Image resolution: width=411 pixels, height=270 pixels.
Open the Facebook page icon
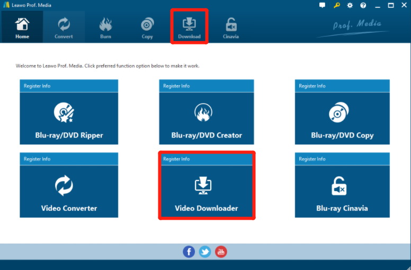(189, 252)
